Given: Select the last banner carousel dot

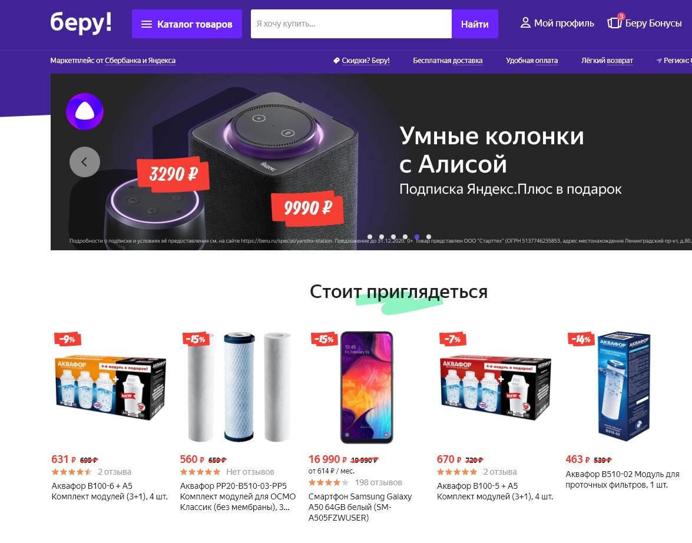Looking at the screenshot, I should pos(429,237).
